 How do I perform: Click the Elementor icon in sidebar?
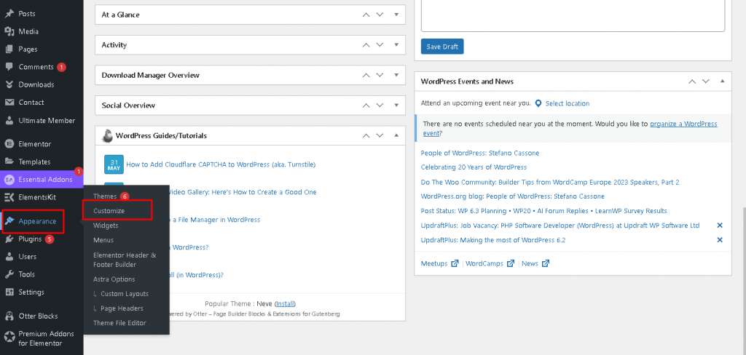[x=9, y=144]
